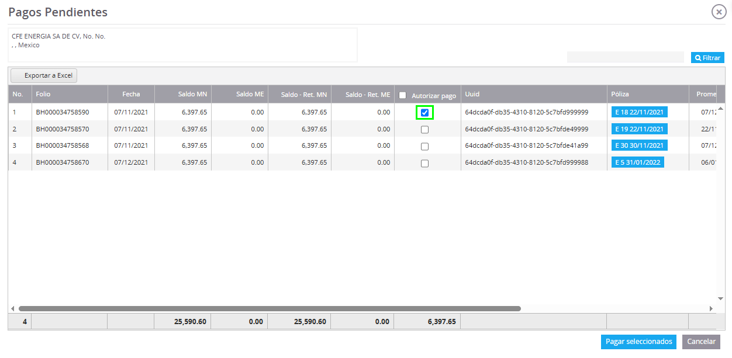Screen dimensions: 732x358
Task: Open póliza E 18 22/11/2021
Action: coord(640,112)
